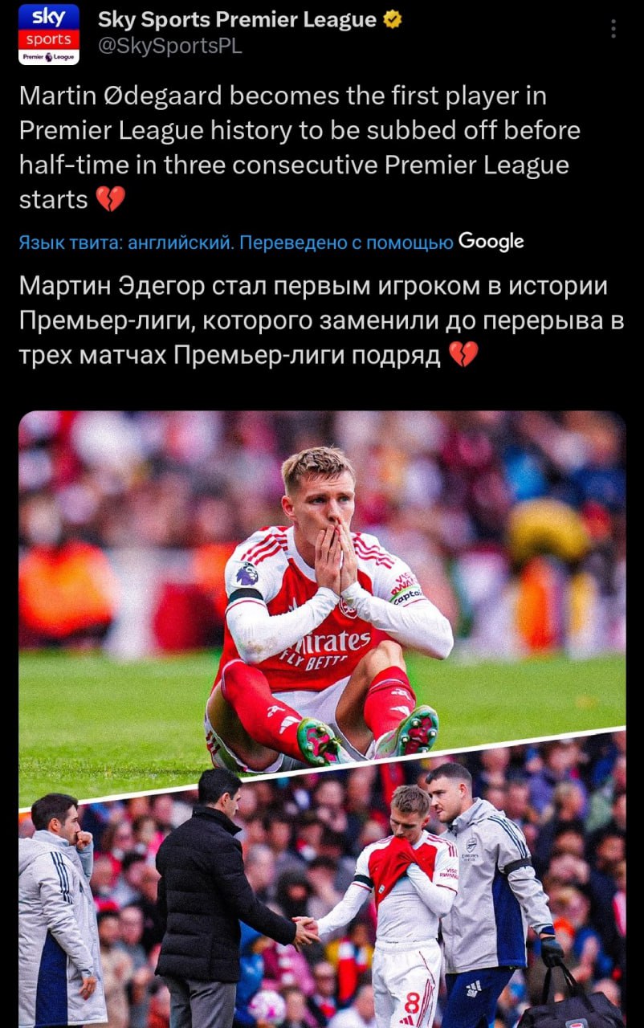
Task: Click the Premier League sleeve badge in photo
Action: point(247,573)
